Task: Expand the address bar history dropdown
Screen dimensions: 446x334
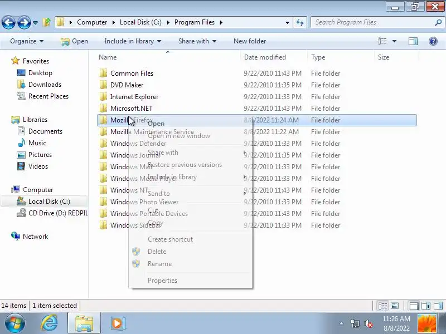Action: coord(287,22)
